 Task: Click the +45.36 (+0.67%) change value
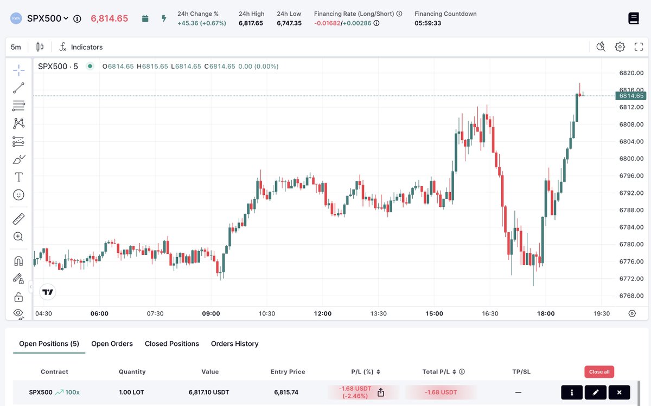point(202,23)
